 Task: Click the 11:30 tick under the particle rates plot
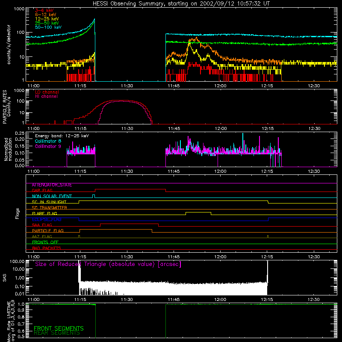pos(127,129)
